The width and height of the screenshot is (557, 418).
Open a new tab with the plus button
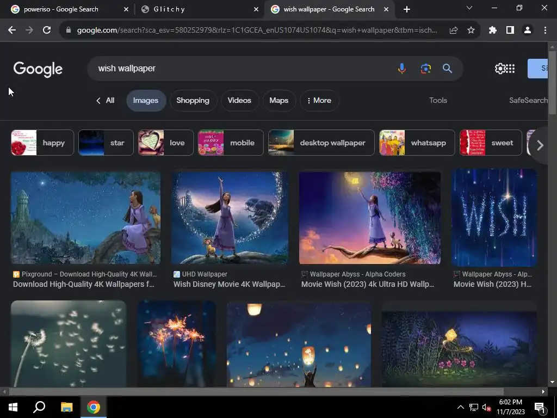coord(407,9)
